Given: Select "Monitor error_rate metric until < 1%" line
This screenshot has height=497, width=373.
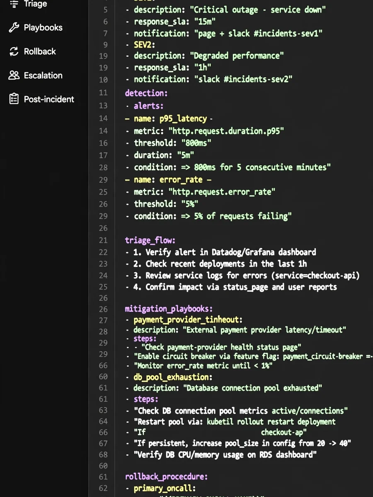Looking at the screenshot, I should [199, 366].
